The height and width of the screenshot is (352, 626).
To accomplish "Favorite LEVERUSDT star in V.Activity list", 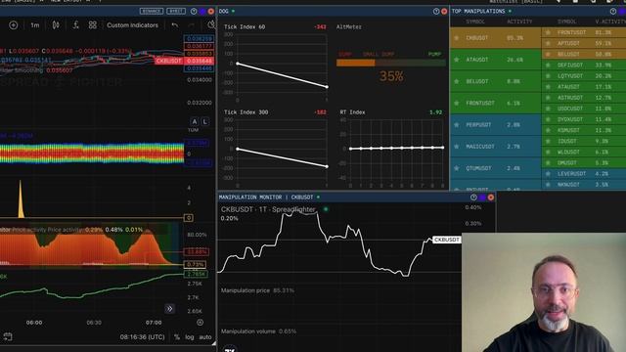I will pos(548,174).
